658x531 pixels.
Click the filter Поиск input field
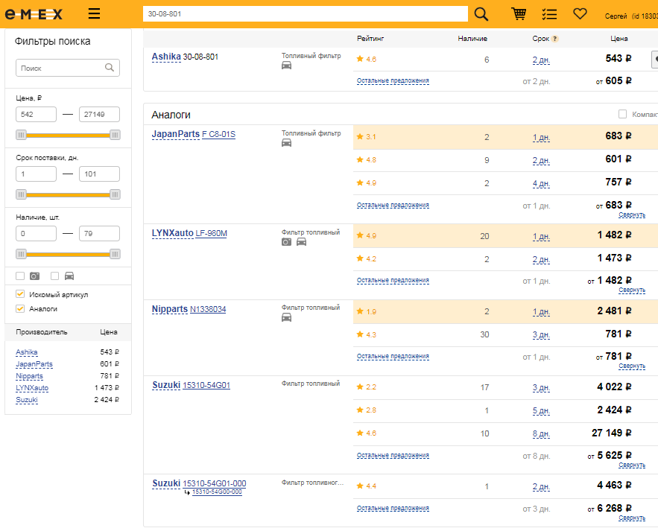[68, 68]
